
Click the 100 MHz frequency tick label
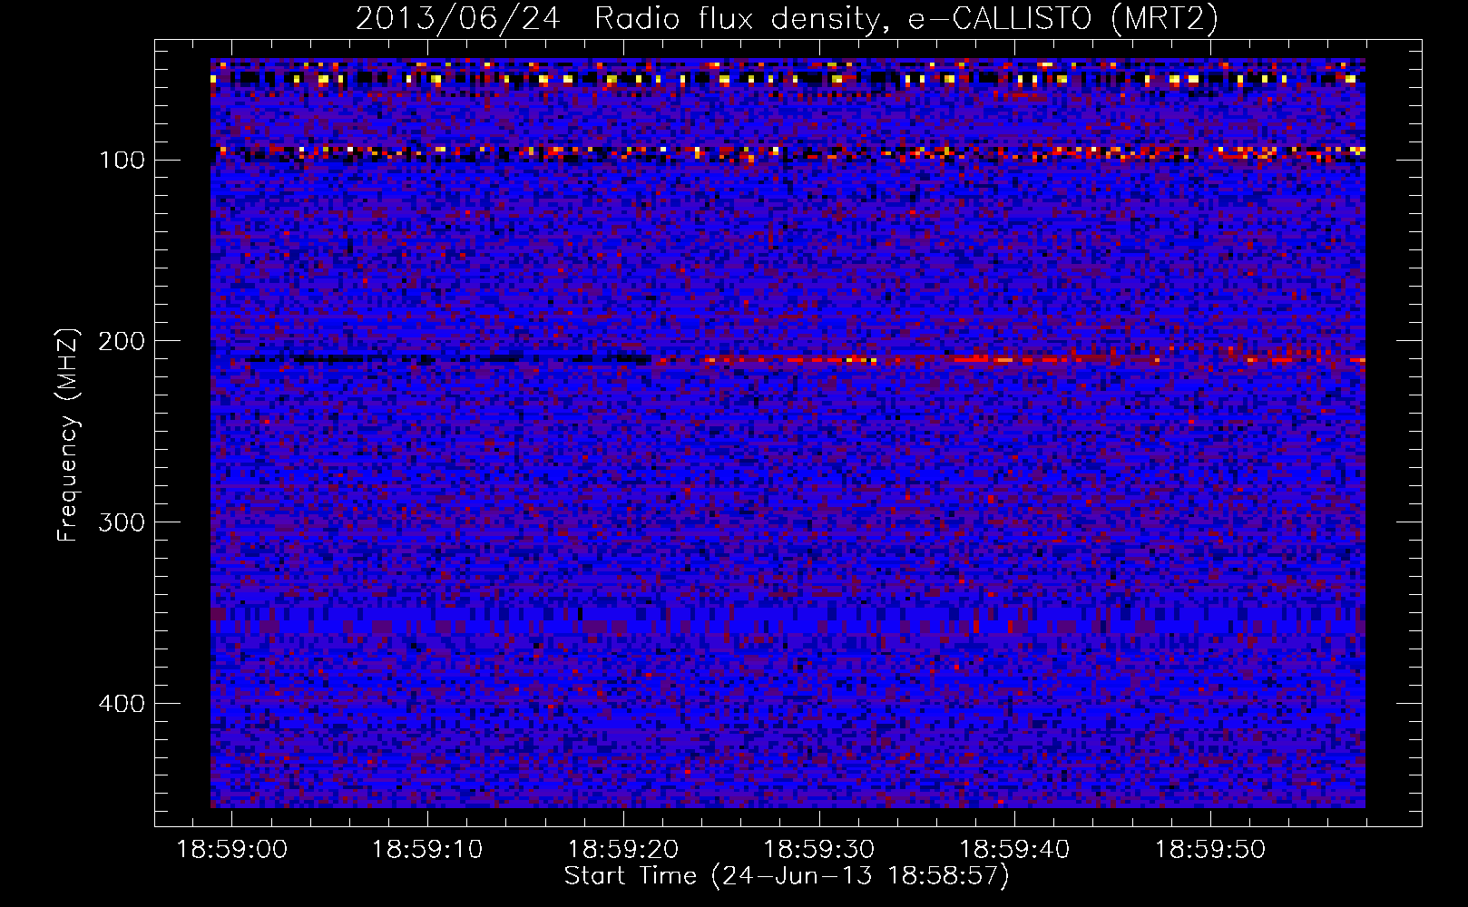click(122, 161)
